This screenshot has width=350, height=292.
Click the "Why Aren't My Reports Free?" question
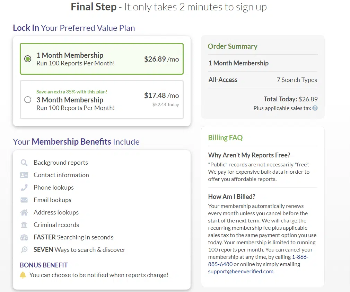tap(249, 155)
